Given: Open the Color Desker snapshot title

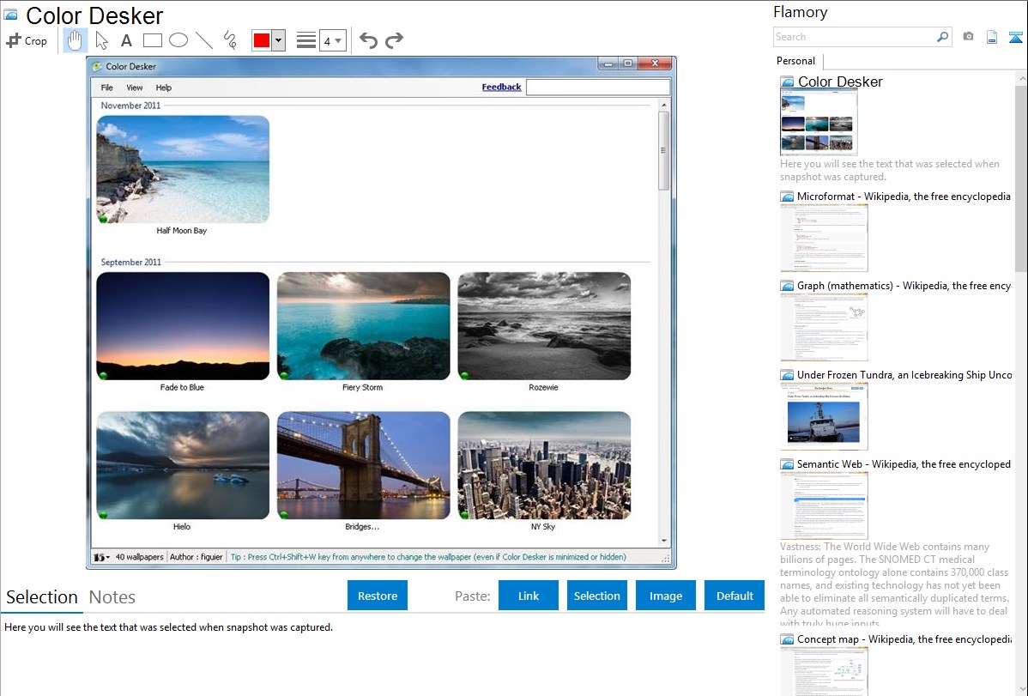Looking at the screenshot, I should tap(840, 82).
